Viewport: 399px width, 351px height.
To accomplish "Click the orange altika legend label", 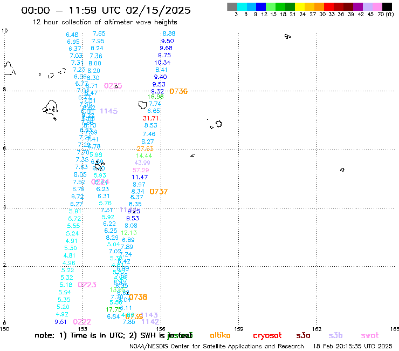I will click(x=221, y=335).
